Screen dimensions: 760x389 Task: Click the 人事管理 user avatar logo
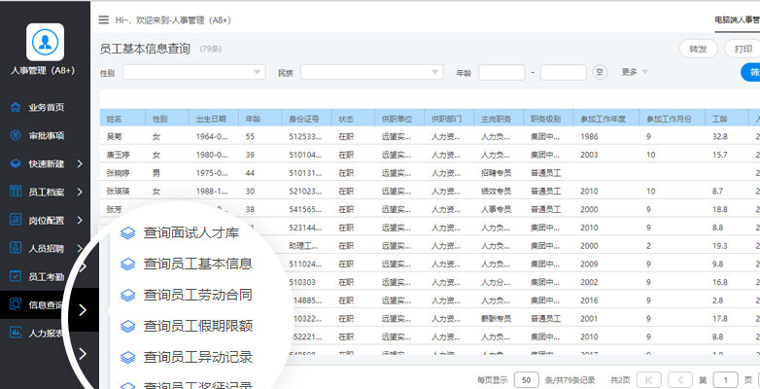(43, 42)
